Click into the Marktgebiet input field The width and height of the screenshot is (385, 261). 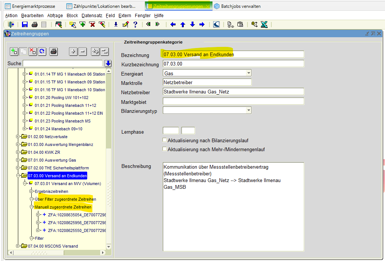click(233, 101)
